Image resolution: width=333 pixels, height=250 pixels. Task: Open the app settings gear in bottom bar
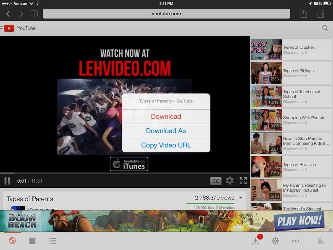(x=275, y=241)
